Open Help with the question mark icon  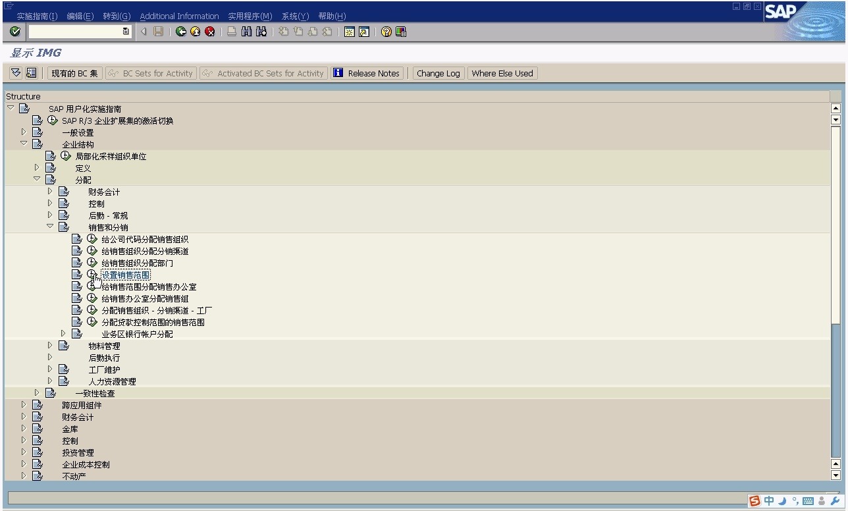(x=386, y=32)
